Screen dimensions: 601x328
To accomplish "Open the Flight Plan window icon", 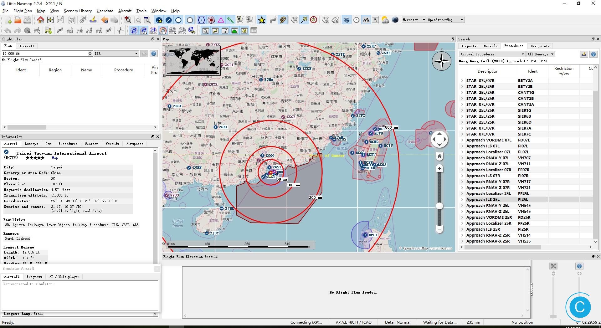I will (215, 31).
